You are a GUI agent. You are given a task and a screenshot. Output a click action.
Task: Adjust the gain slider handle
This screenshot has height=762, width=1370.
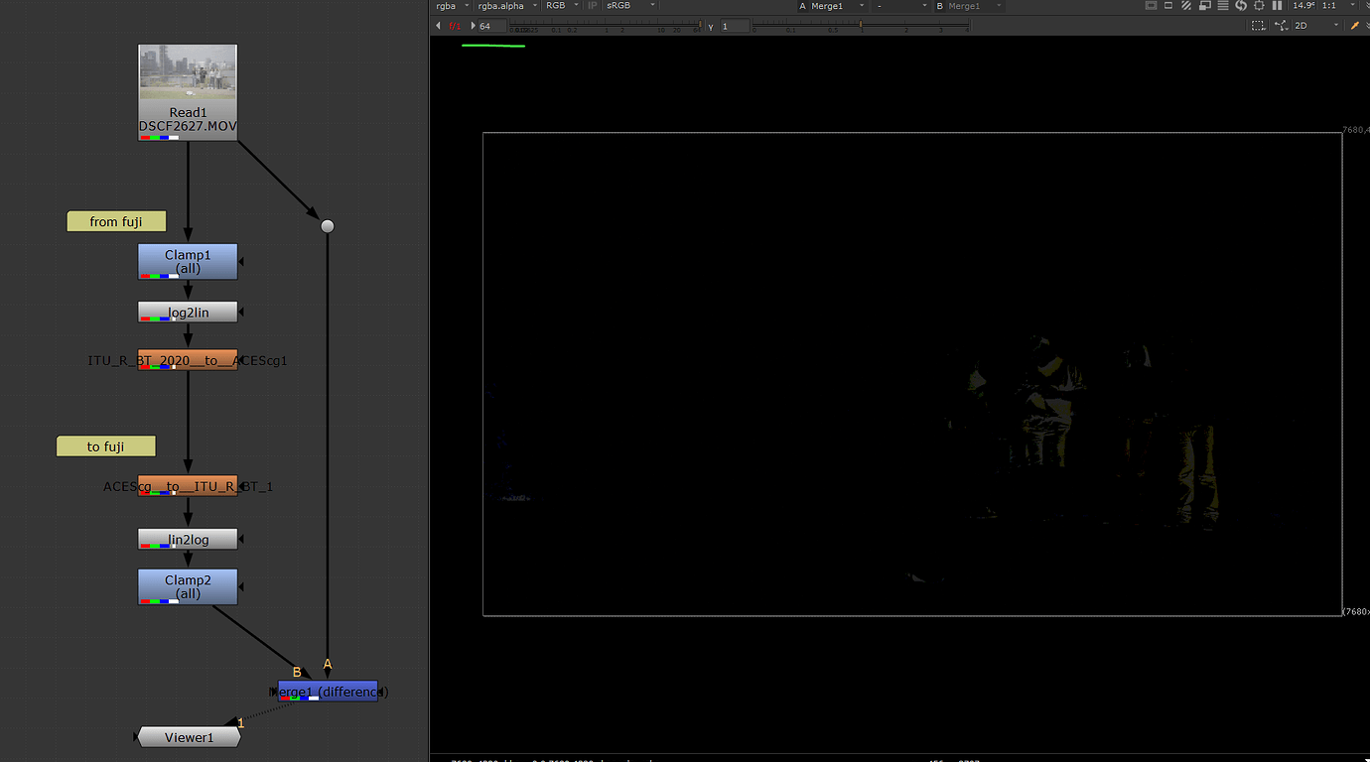pos(700,24)
